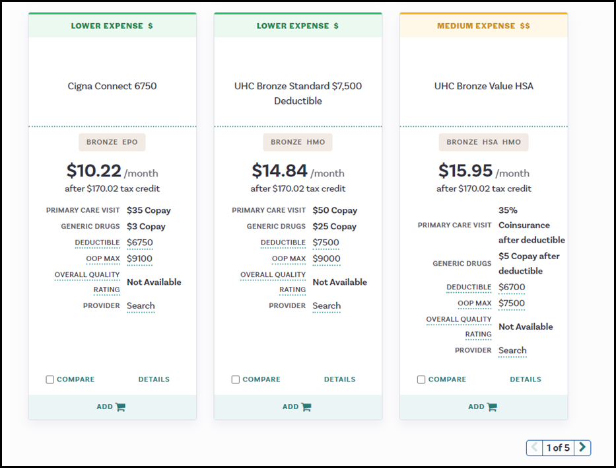Add Cigna Connect 6750 to cart
The width and height of the screenshot is (616, 468).
[112, 407]
